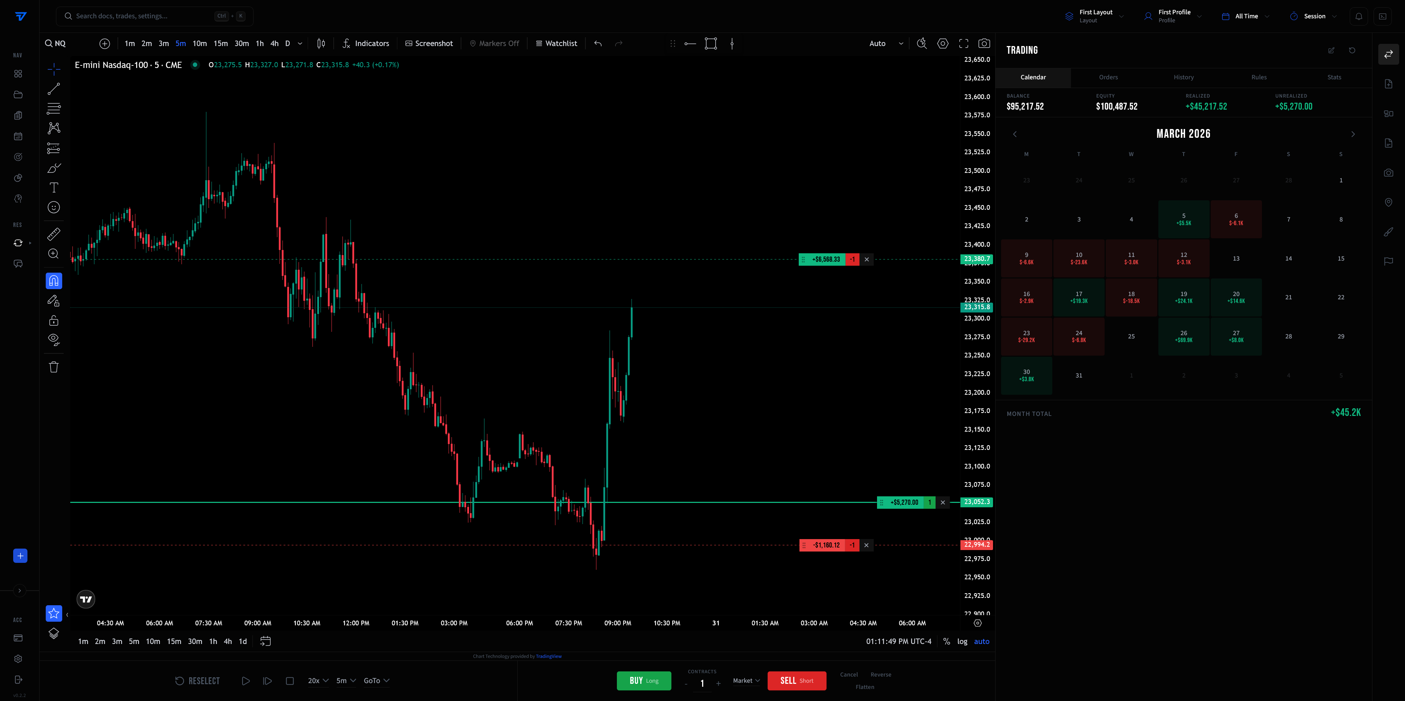The height and width of the screenshot is (701, 1405).
Task: Open the Auto scaling dropdown
Action: coord(885,43)
